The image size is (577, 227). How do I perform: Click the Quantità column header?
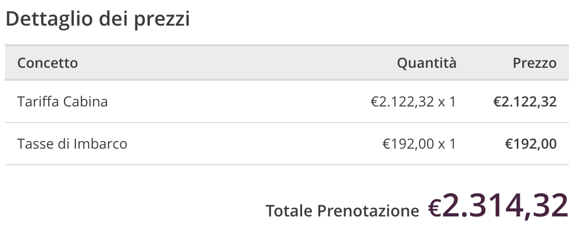pyautogui.click(x=426, y=63)
